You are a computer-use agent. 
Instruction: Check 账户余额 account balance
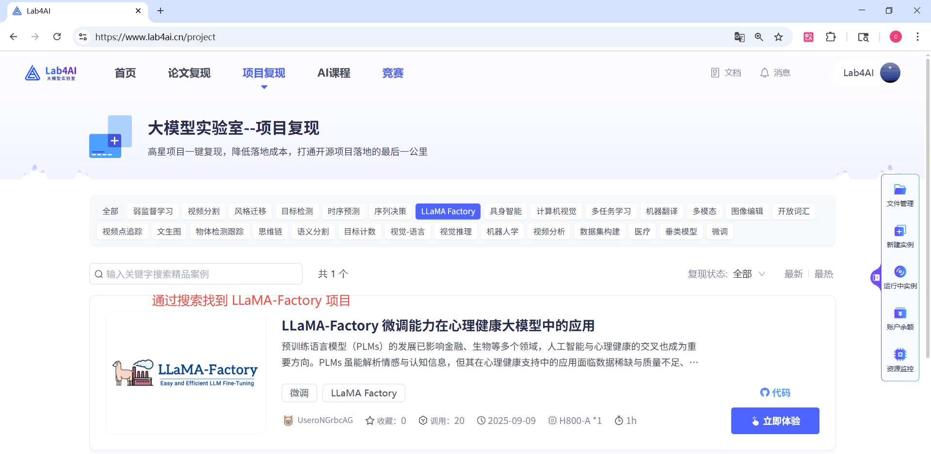tap(899, 319)
